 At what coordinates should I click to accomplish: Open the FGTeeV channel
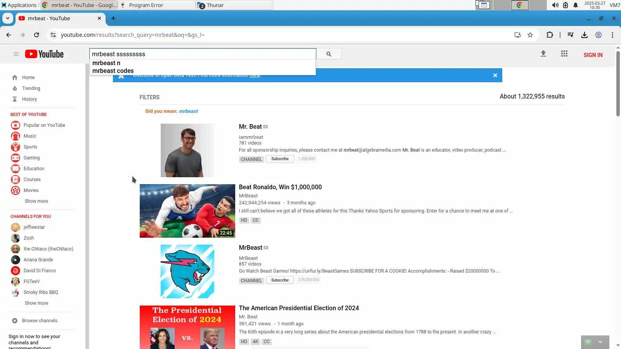[x=31, y=282]
